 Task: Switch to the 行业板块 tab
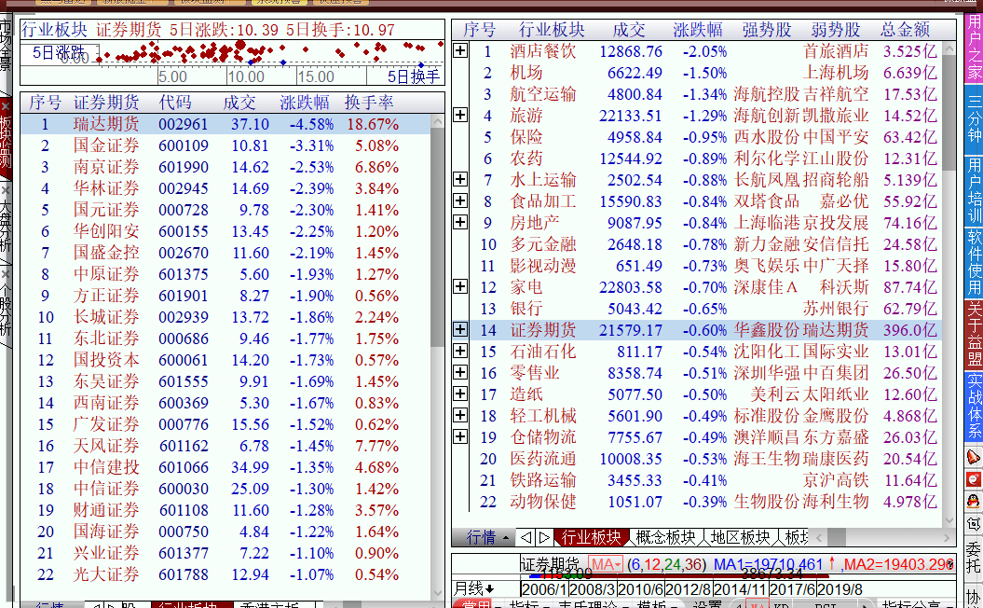[x=591, y=537]
